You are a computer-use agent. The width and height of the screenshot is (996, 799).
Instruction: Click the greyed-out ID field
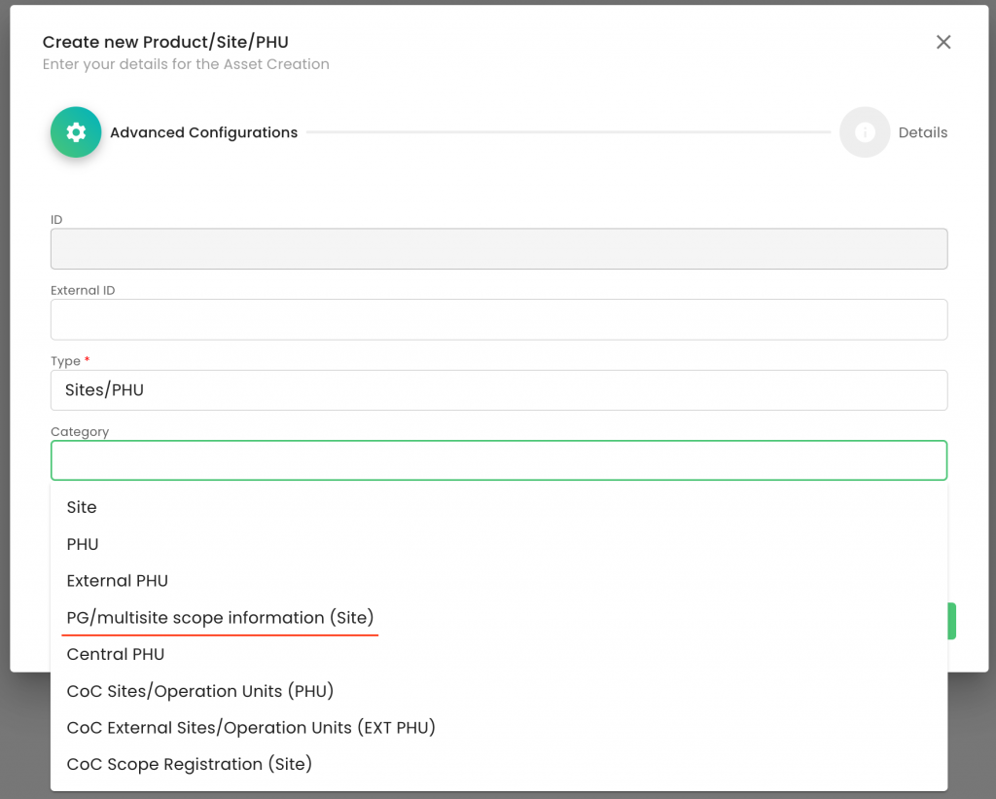click(498, 249)
